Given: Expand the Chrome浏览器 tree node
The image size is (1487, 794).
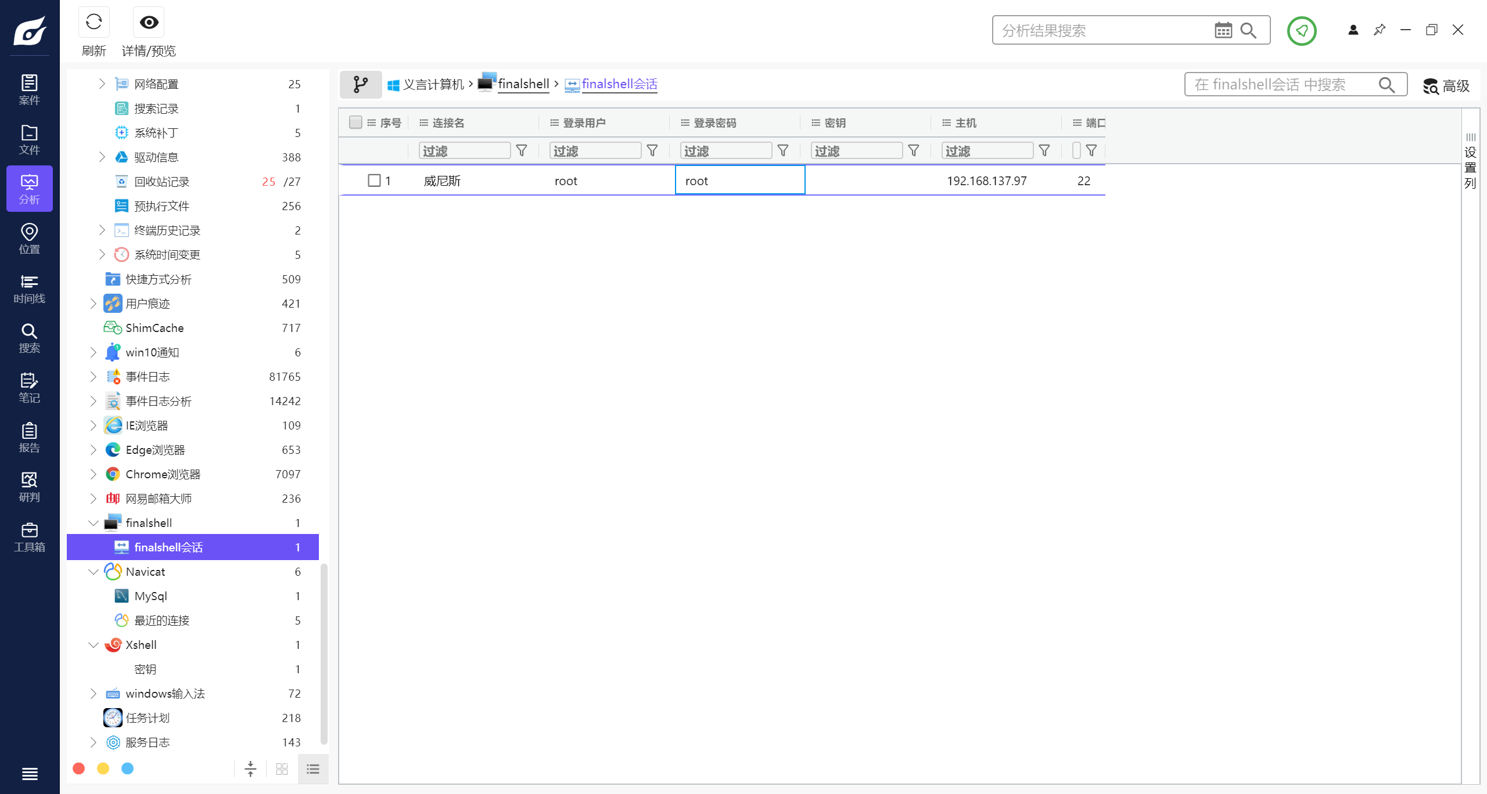Looking at the screenshot, I should pyautogui.click(x=94, y=474).
